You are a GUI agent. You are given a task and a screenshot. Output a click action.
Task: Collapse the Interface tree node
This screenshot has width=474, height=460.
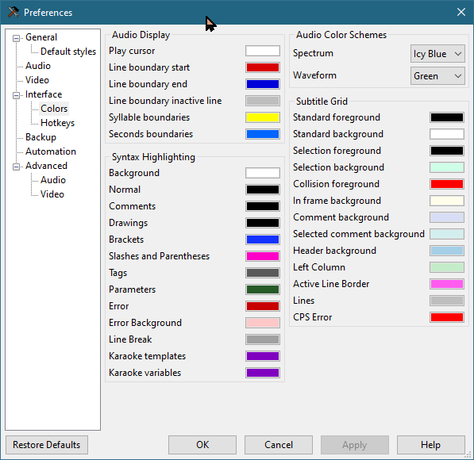point(17,95)
